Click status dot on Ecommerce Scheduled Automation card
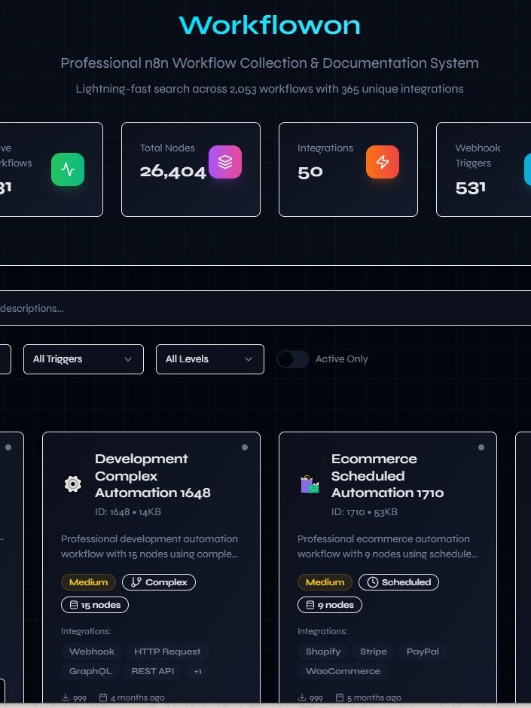 click(x=481, y=447)
